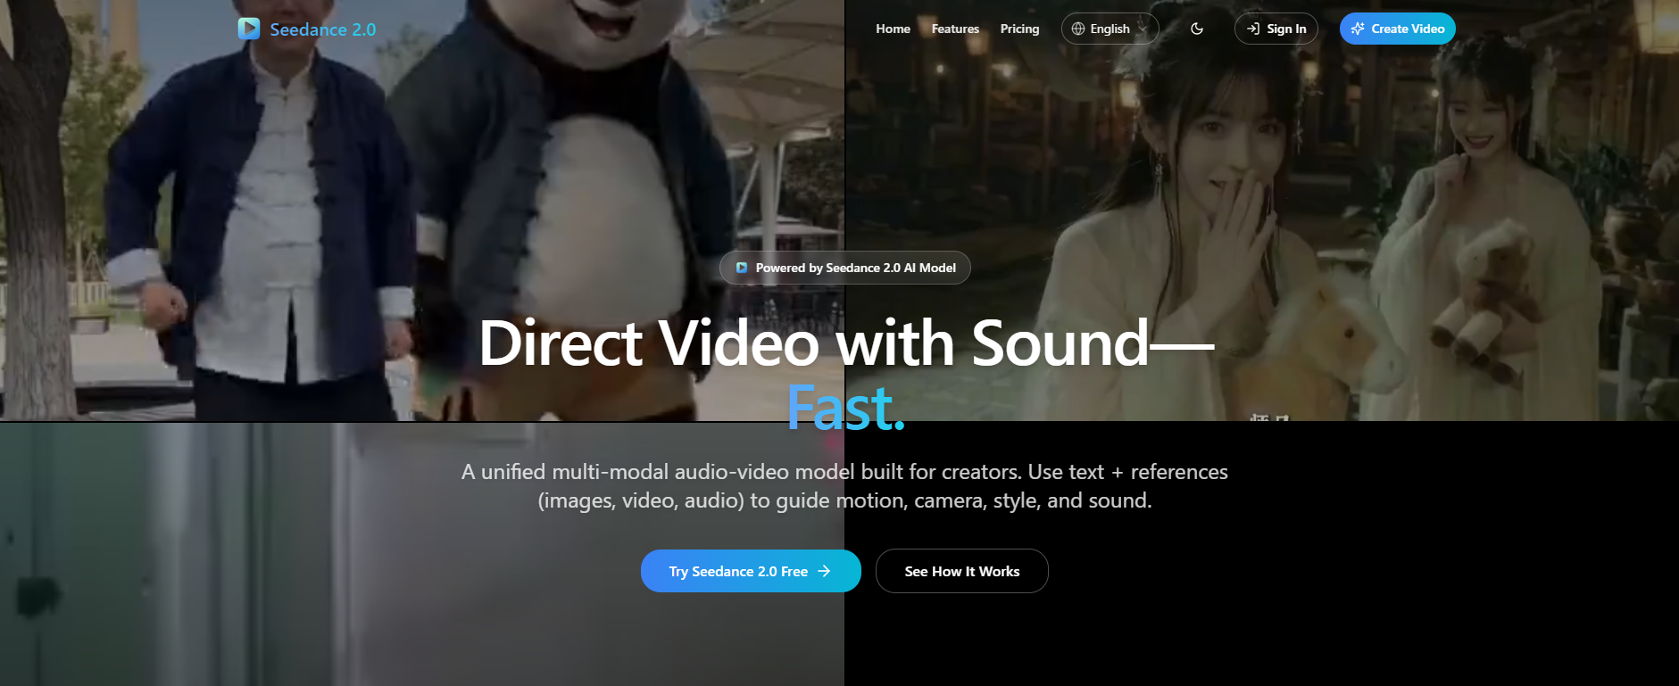Image resolution: width=1679 pixels, height=686 pixels.
Task: Click the sparkle icon on Create Video
Action: click(1358, 29)
